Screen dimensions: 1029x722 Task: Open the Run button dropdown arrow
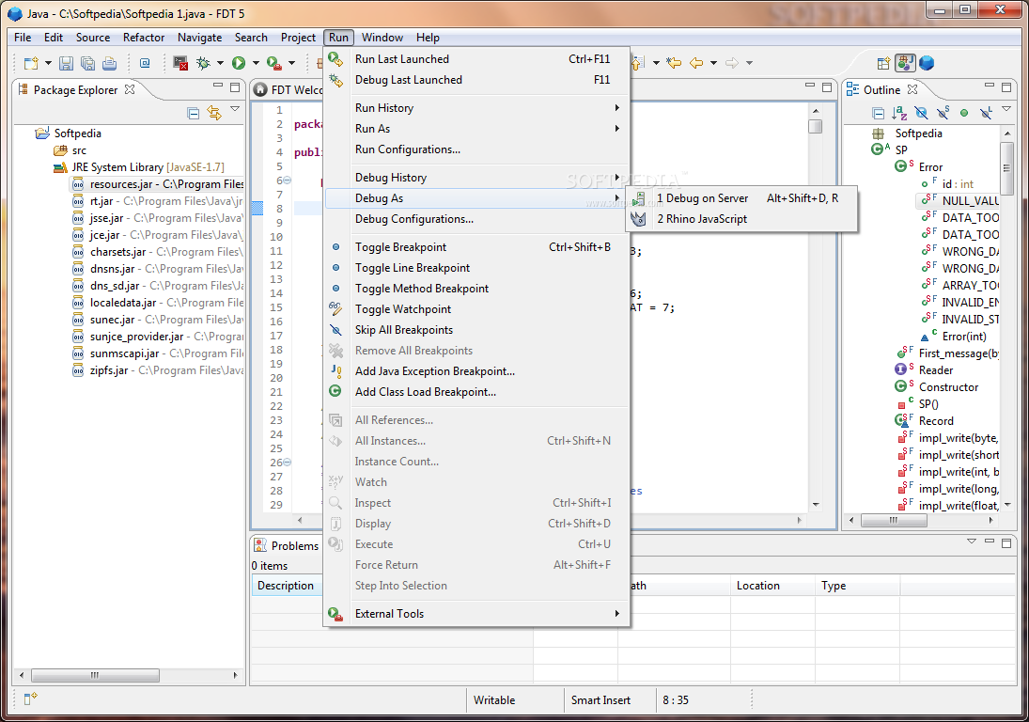[x=256, y=63]
